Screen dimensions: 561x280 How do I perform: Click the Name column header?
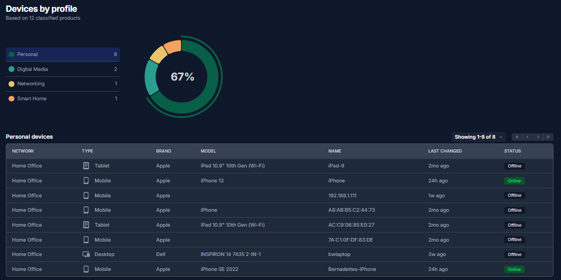[x=334, y=151]
